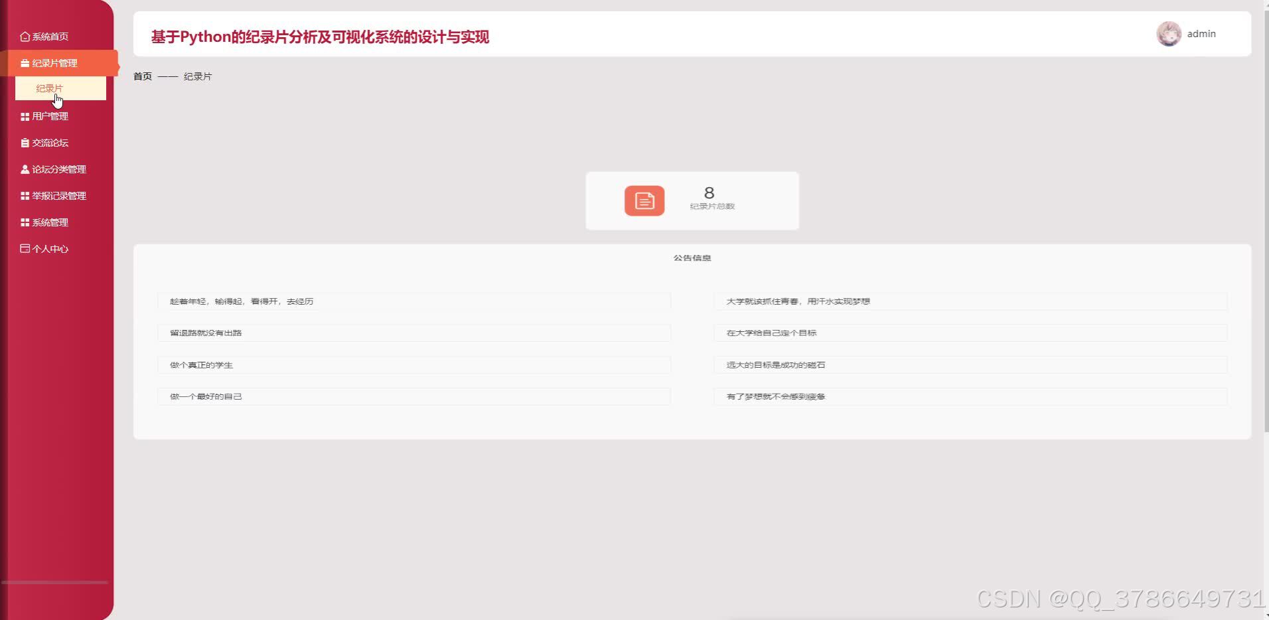Click the 首页 breadcrumb link
The image size is (1269, 620).
pos(141,76)
